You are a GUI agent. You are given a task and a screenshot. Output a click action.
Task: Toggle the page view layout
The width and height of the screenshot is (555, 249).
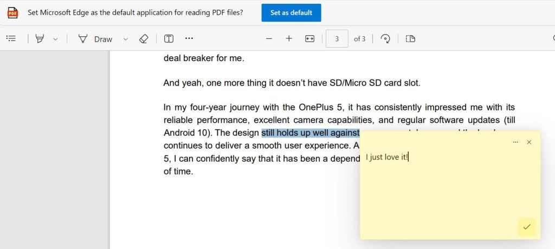[411, 38]
